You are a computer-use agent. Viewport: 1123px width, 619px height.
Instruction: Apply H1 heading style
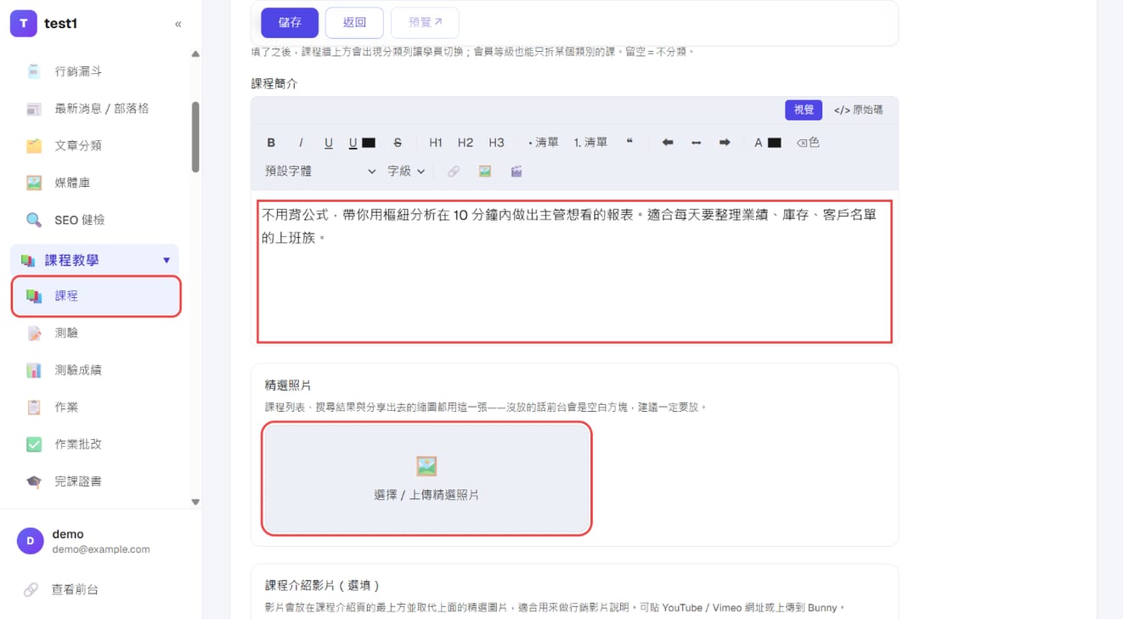[x=436, y=143]
